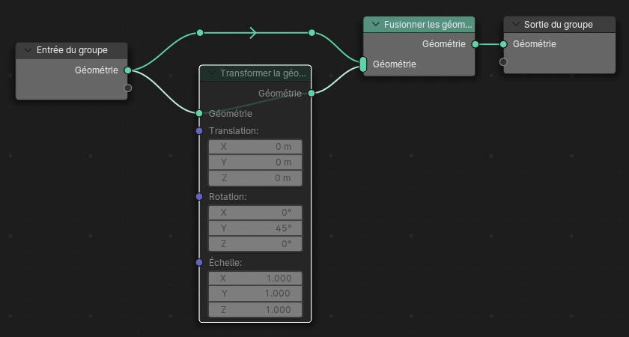Screen dimensions: 629x337
Task: Click Géométrie output socket of Entrée du groupe
Action: click(x=128, y=70)
